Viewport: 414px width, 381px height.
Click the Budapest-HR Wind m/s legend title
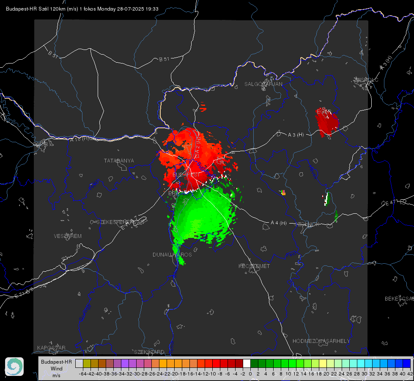tap(57, 369)
